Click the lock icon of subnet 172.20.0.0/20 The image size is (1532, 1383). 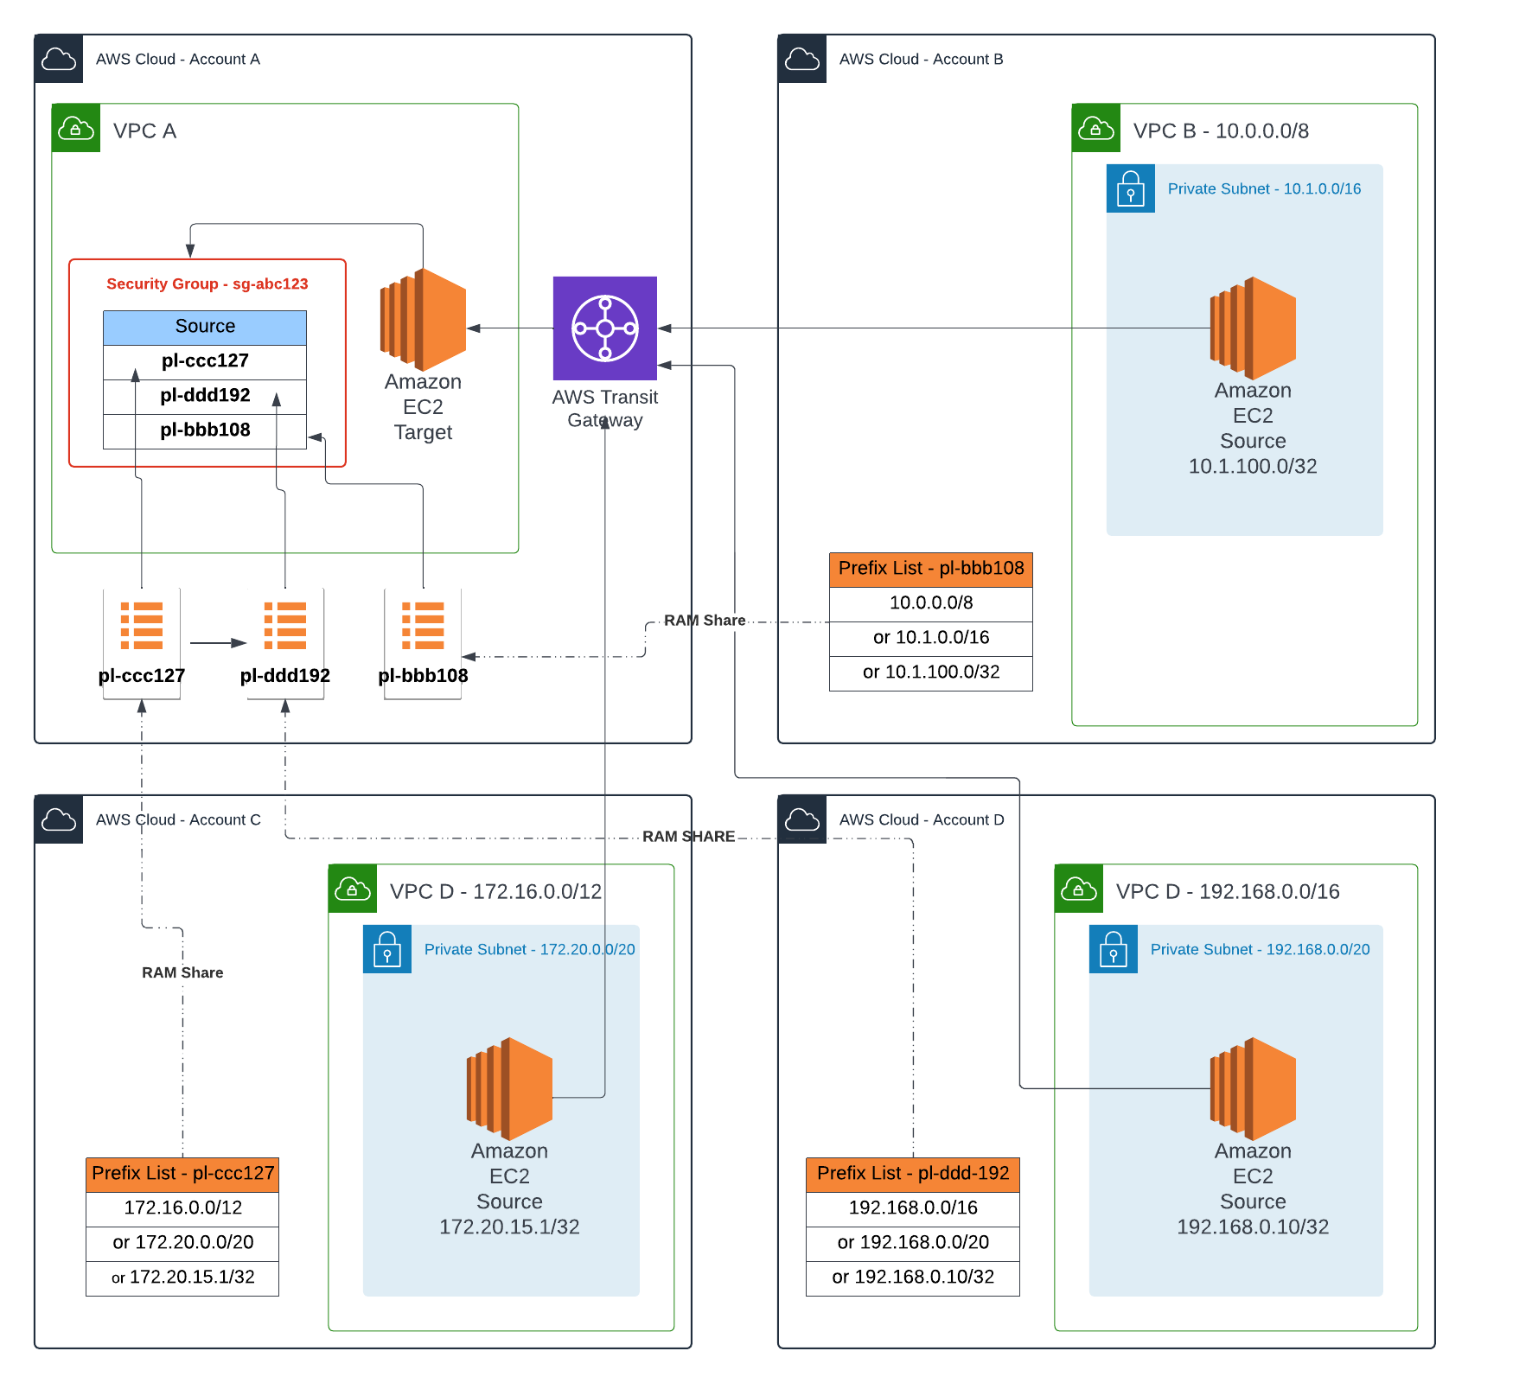click(x=387, y=949)
